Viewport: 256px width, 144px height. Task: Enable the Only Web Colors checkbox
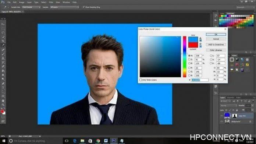(141, 80)
